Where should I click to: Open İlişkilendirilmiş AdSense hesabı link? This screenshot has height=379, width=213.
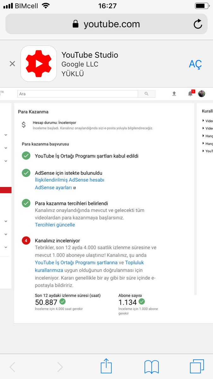(x=69, y=180)
